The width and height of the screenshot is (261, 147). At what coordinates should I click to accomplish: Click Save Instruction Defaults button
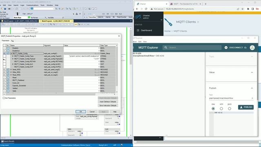click(108, 105)
